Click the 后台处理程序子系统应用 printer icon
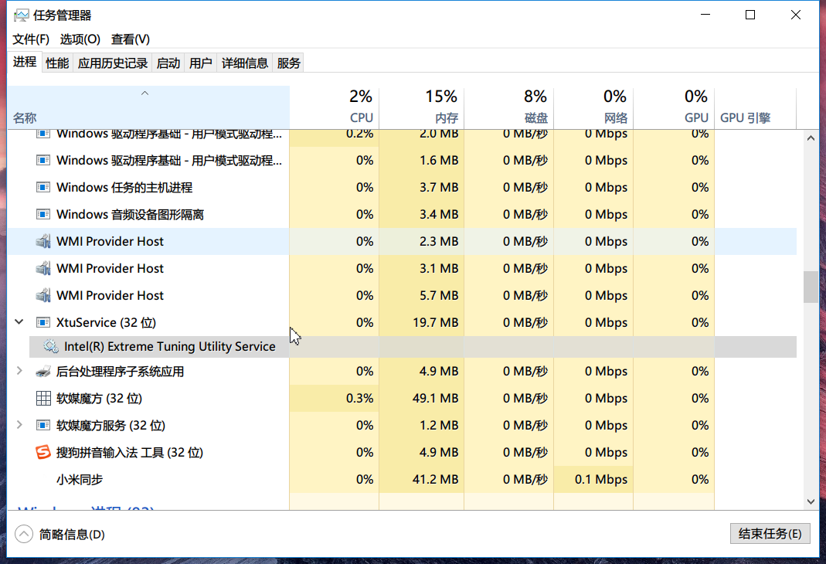This screenshot has width=826, height=564. (x=42, y=371)
